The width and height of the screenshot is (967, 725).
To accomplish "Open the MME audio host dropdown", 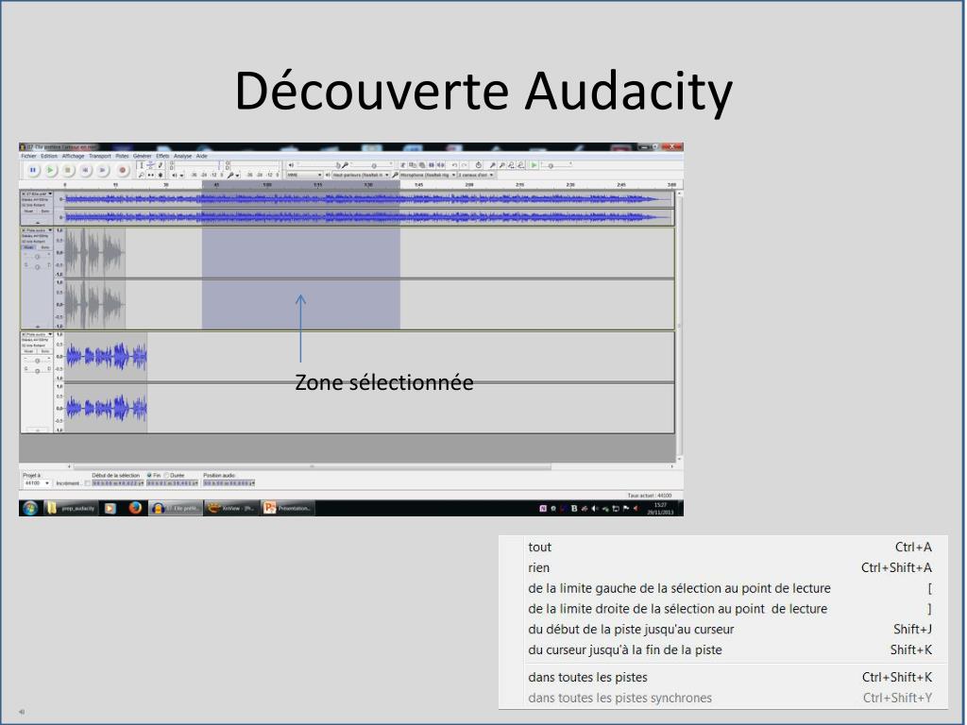I will [303, 175].
